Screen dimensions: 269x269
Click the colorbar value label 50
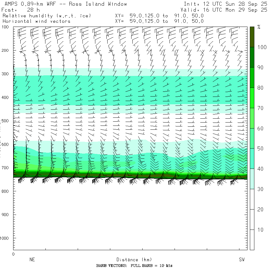click(260, 149)
